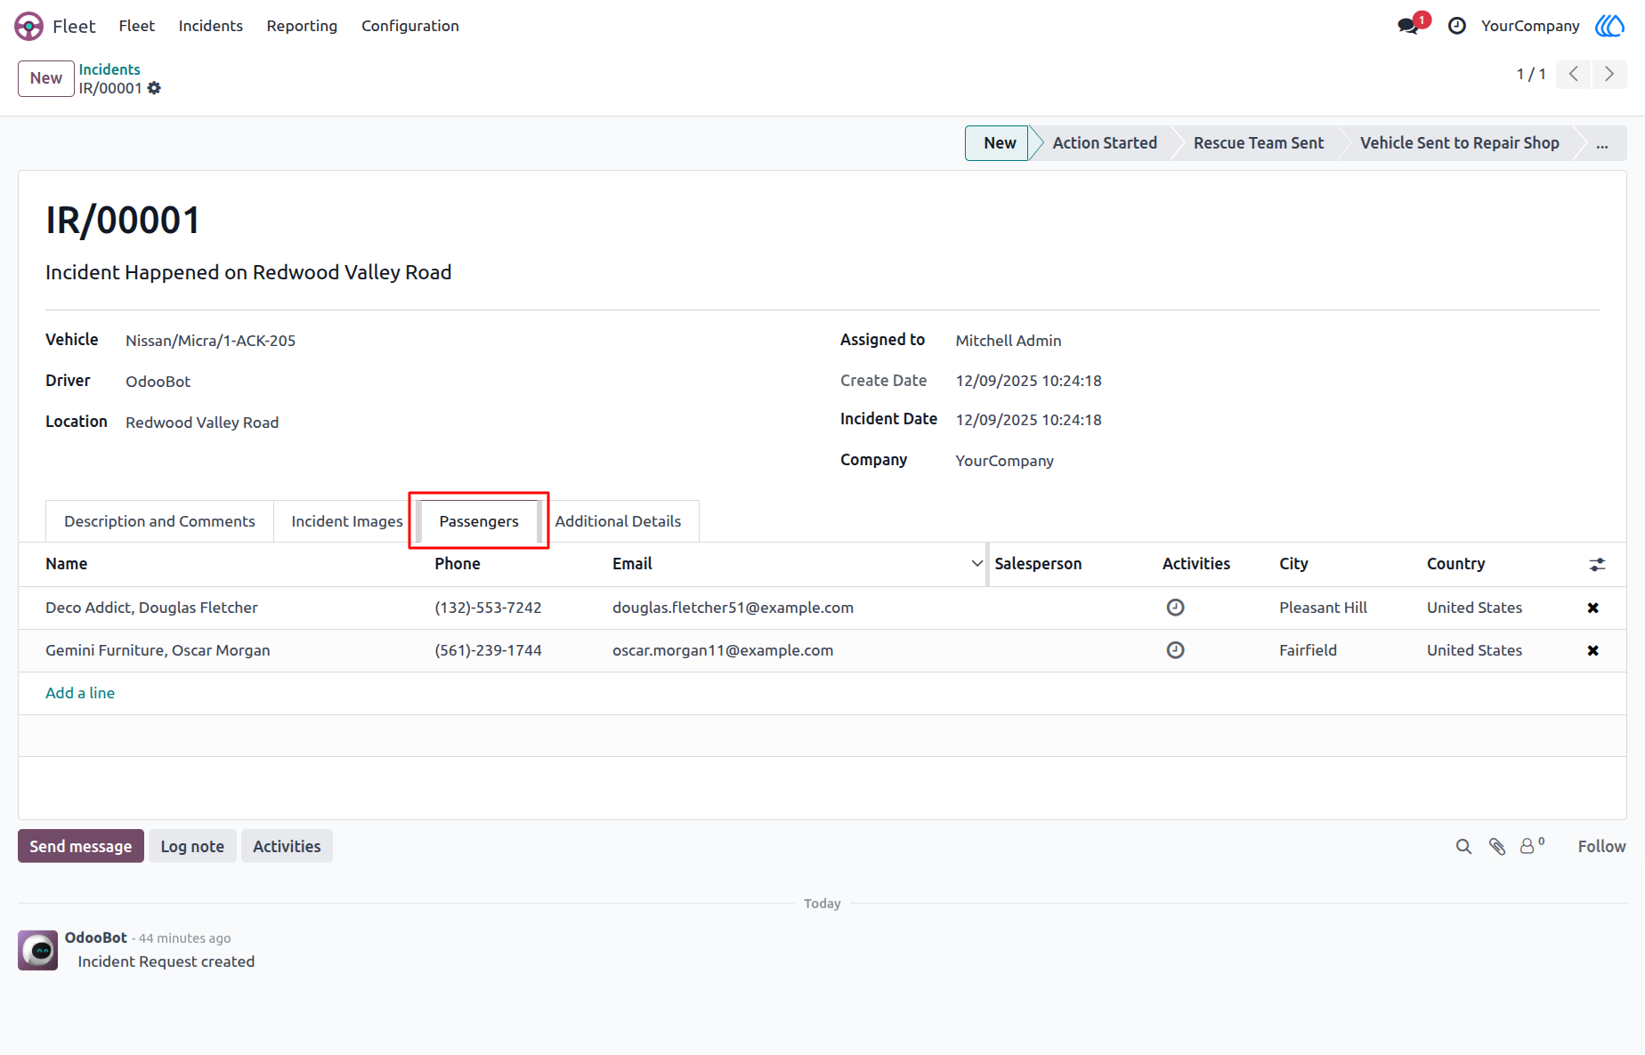Open chatter Activities button
The height and width of the screenshot is (1055, 1645).
click(287, 847)
